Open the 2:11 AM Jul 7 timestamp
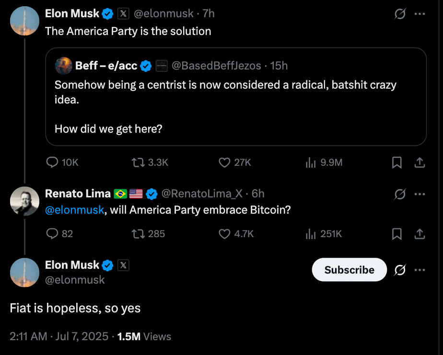Viewport: 443px width, 355px height. [x=59, y=336]
